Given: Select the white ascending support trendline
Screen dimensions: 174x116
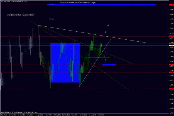Looking at the screenshot, I should tap(95, 62).
